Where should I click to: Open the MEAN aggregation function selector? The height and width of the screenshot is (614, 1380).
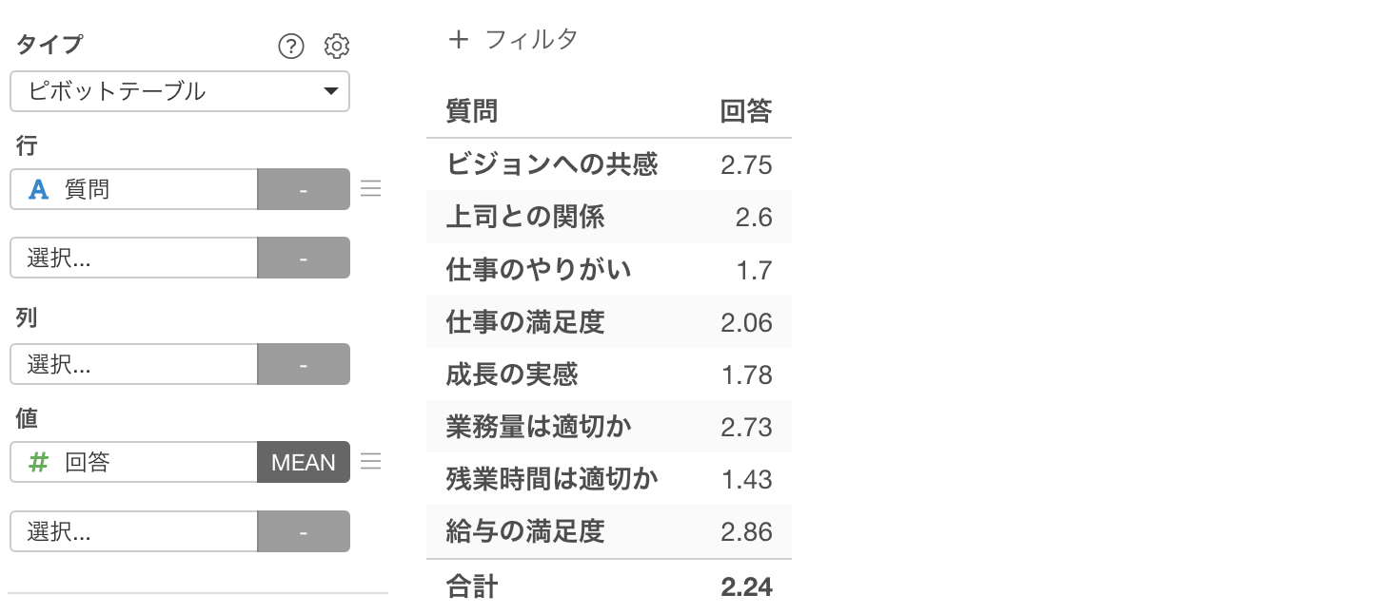point(304,462)
